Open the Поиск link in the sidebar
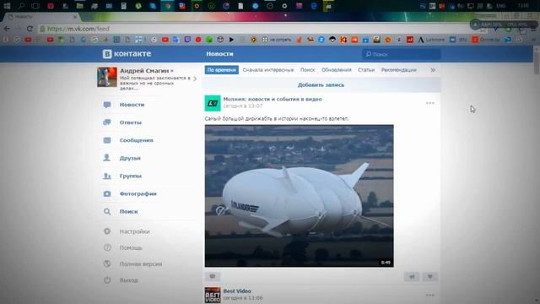 [128, 212]
